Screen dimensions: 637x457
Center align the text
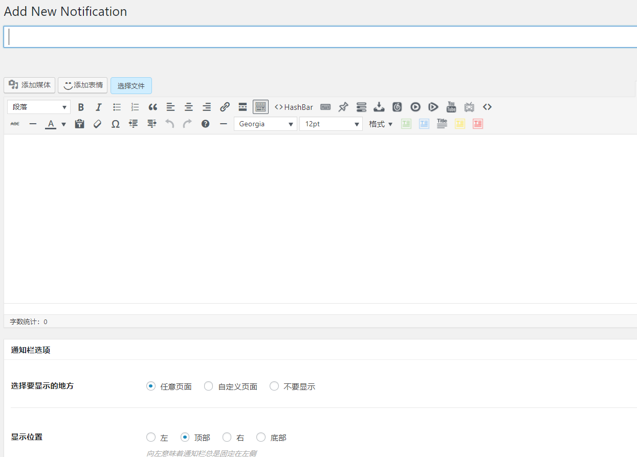point(189,107)
